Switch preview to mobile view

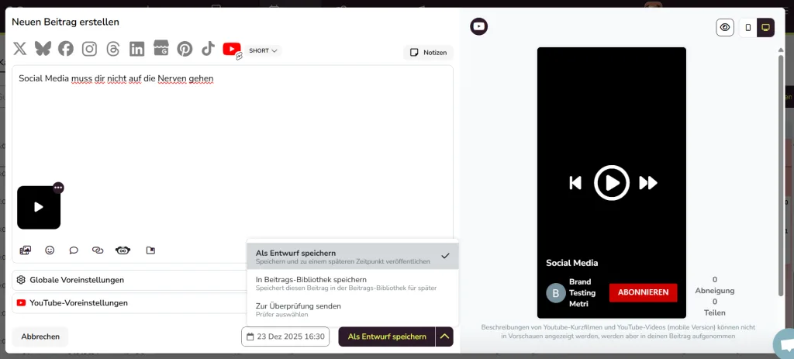(748, 27)
